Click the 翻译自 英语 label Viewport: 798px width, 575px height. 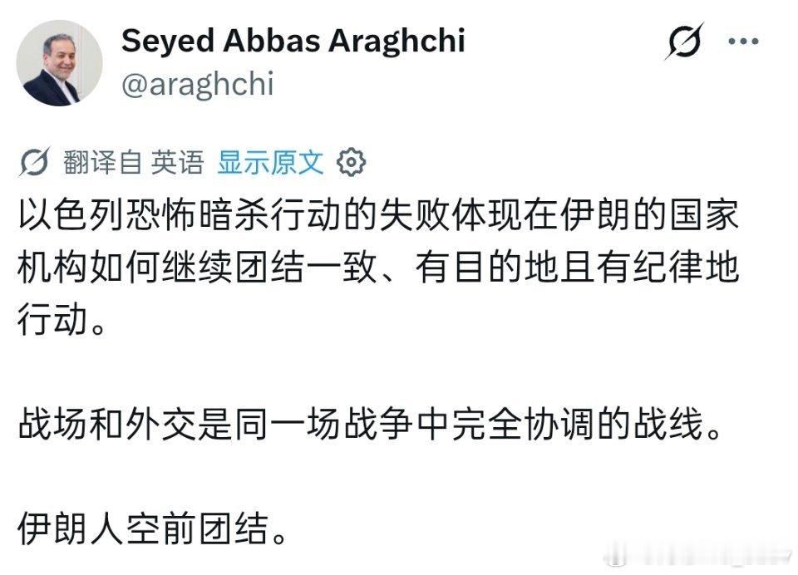131,164
